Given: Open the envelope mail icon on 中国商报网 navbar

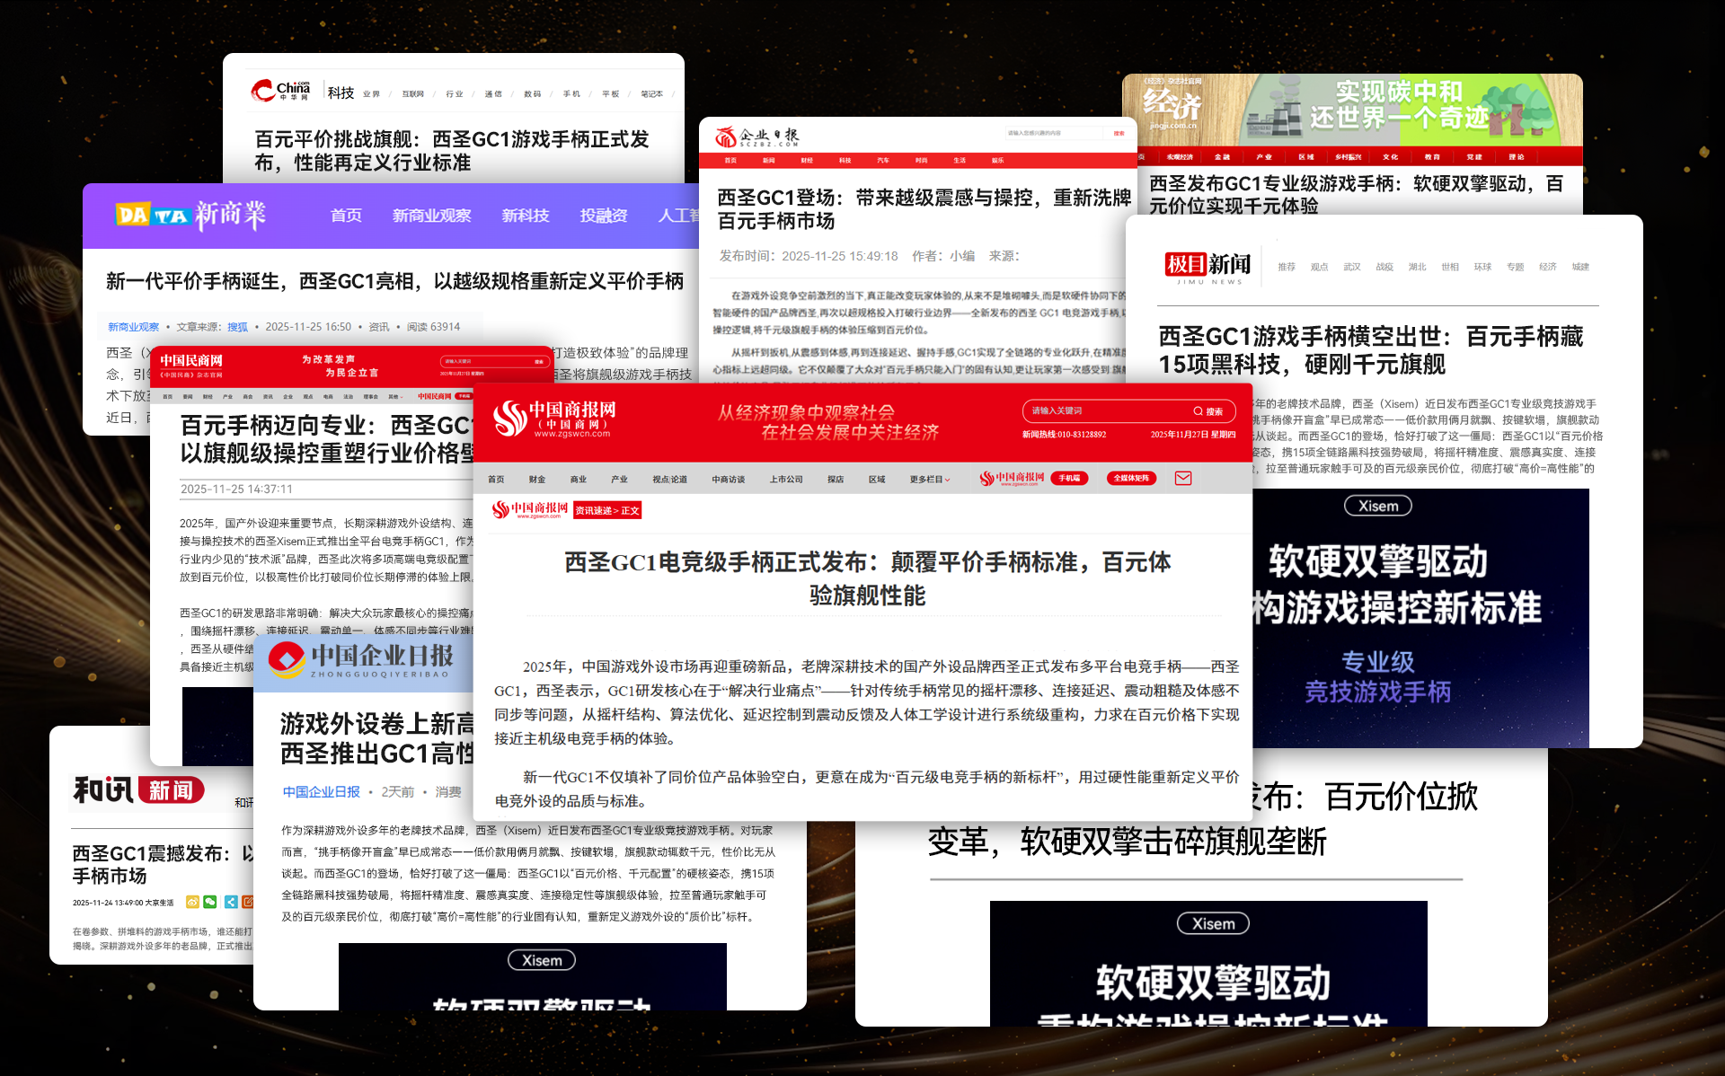Looking at the screenshot, I should [1183, 479].
